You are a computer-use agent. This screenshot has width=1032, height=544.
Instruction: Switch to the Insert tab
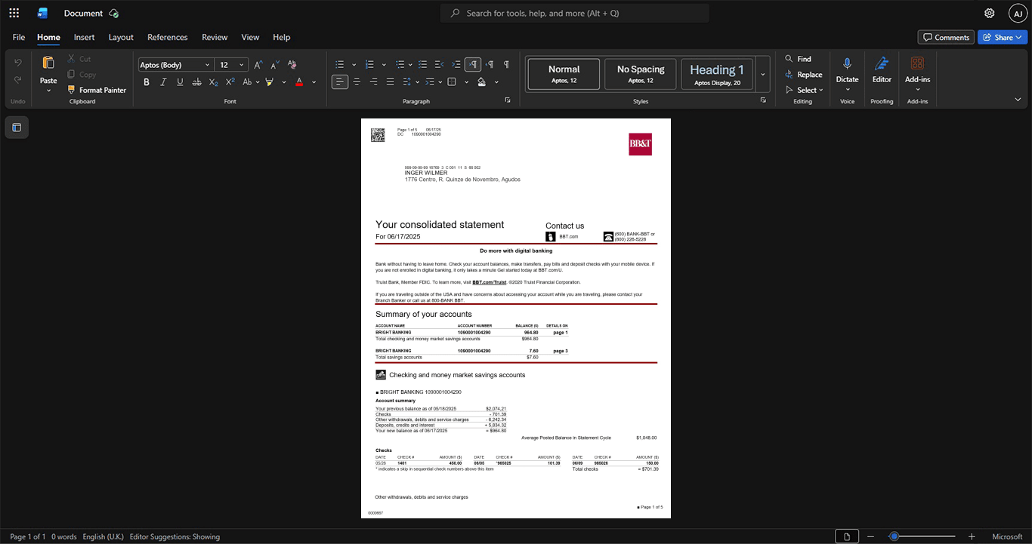coord(84,37)
